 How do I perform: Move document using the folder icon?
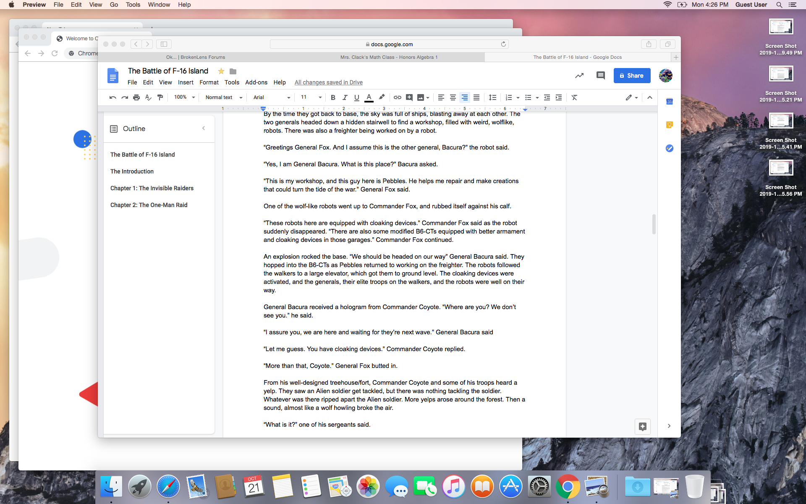(x=233, y=71)
